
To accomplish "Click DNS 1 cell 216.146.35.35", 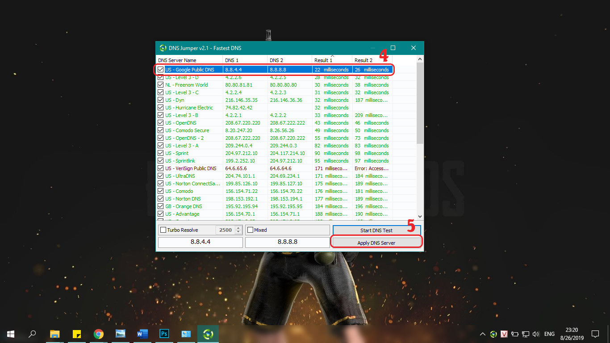I will tap(241, 100).
